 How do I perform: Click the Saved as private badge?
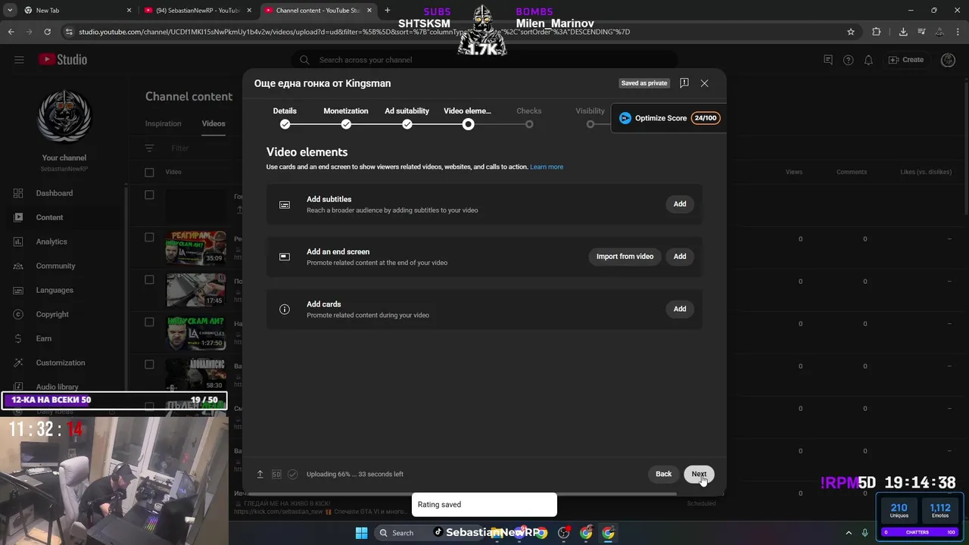tap(644, 83)
